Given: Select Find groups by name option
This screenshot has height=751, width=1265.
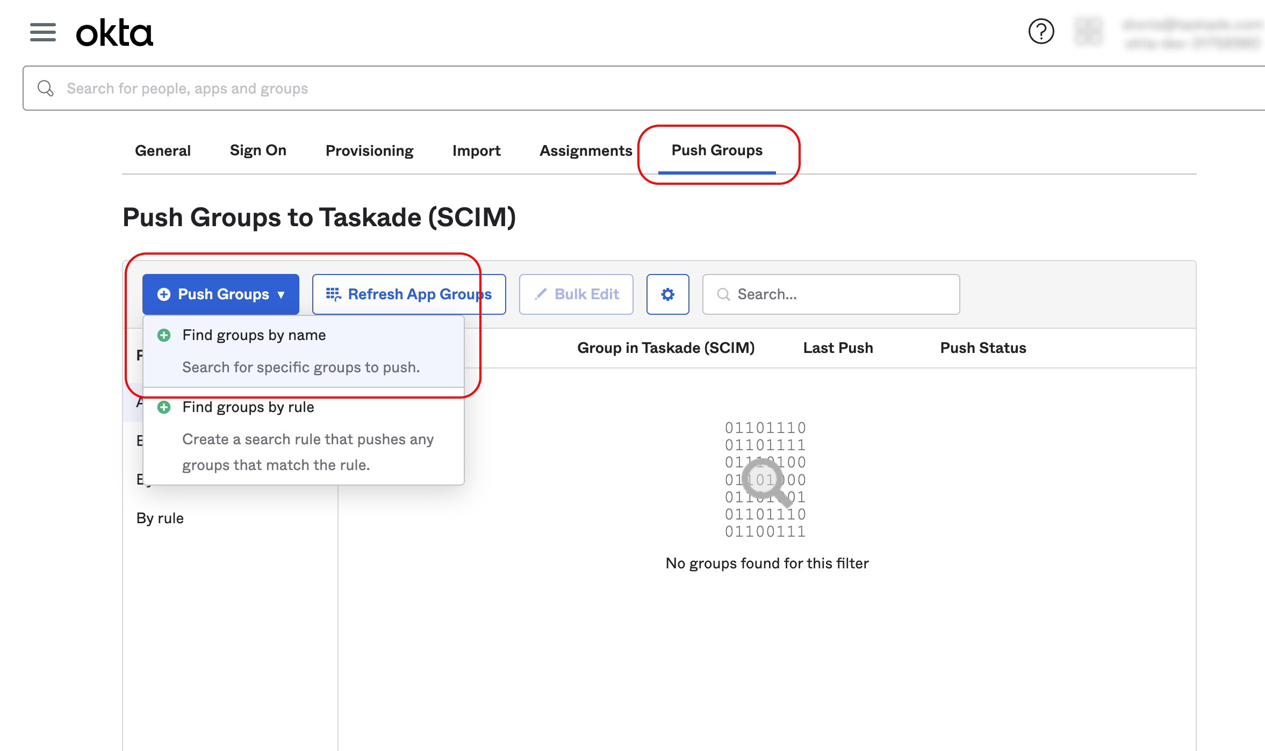Looking at the screenshot, I should click(x=254, y=336).
